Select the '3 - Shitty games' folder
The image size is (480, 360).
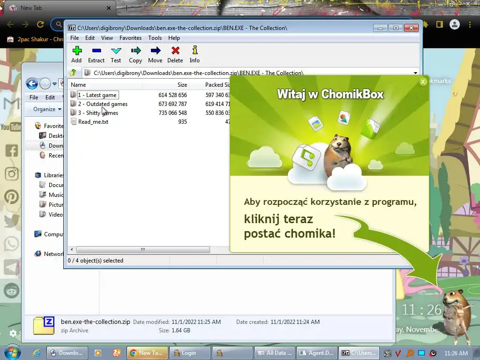pos(98,112)
